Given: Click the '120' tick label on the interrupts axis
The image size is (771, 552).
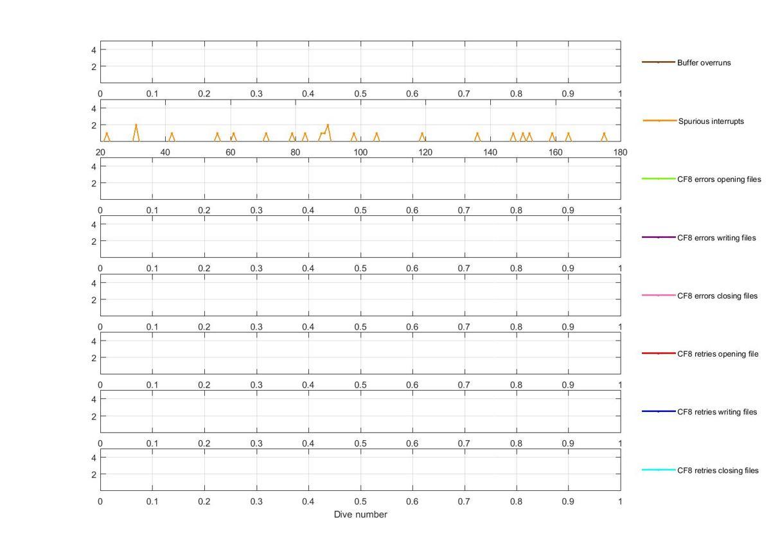Looking at the screenshot, I should tap(425, 152).
